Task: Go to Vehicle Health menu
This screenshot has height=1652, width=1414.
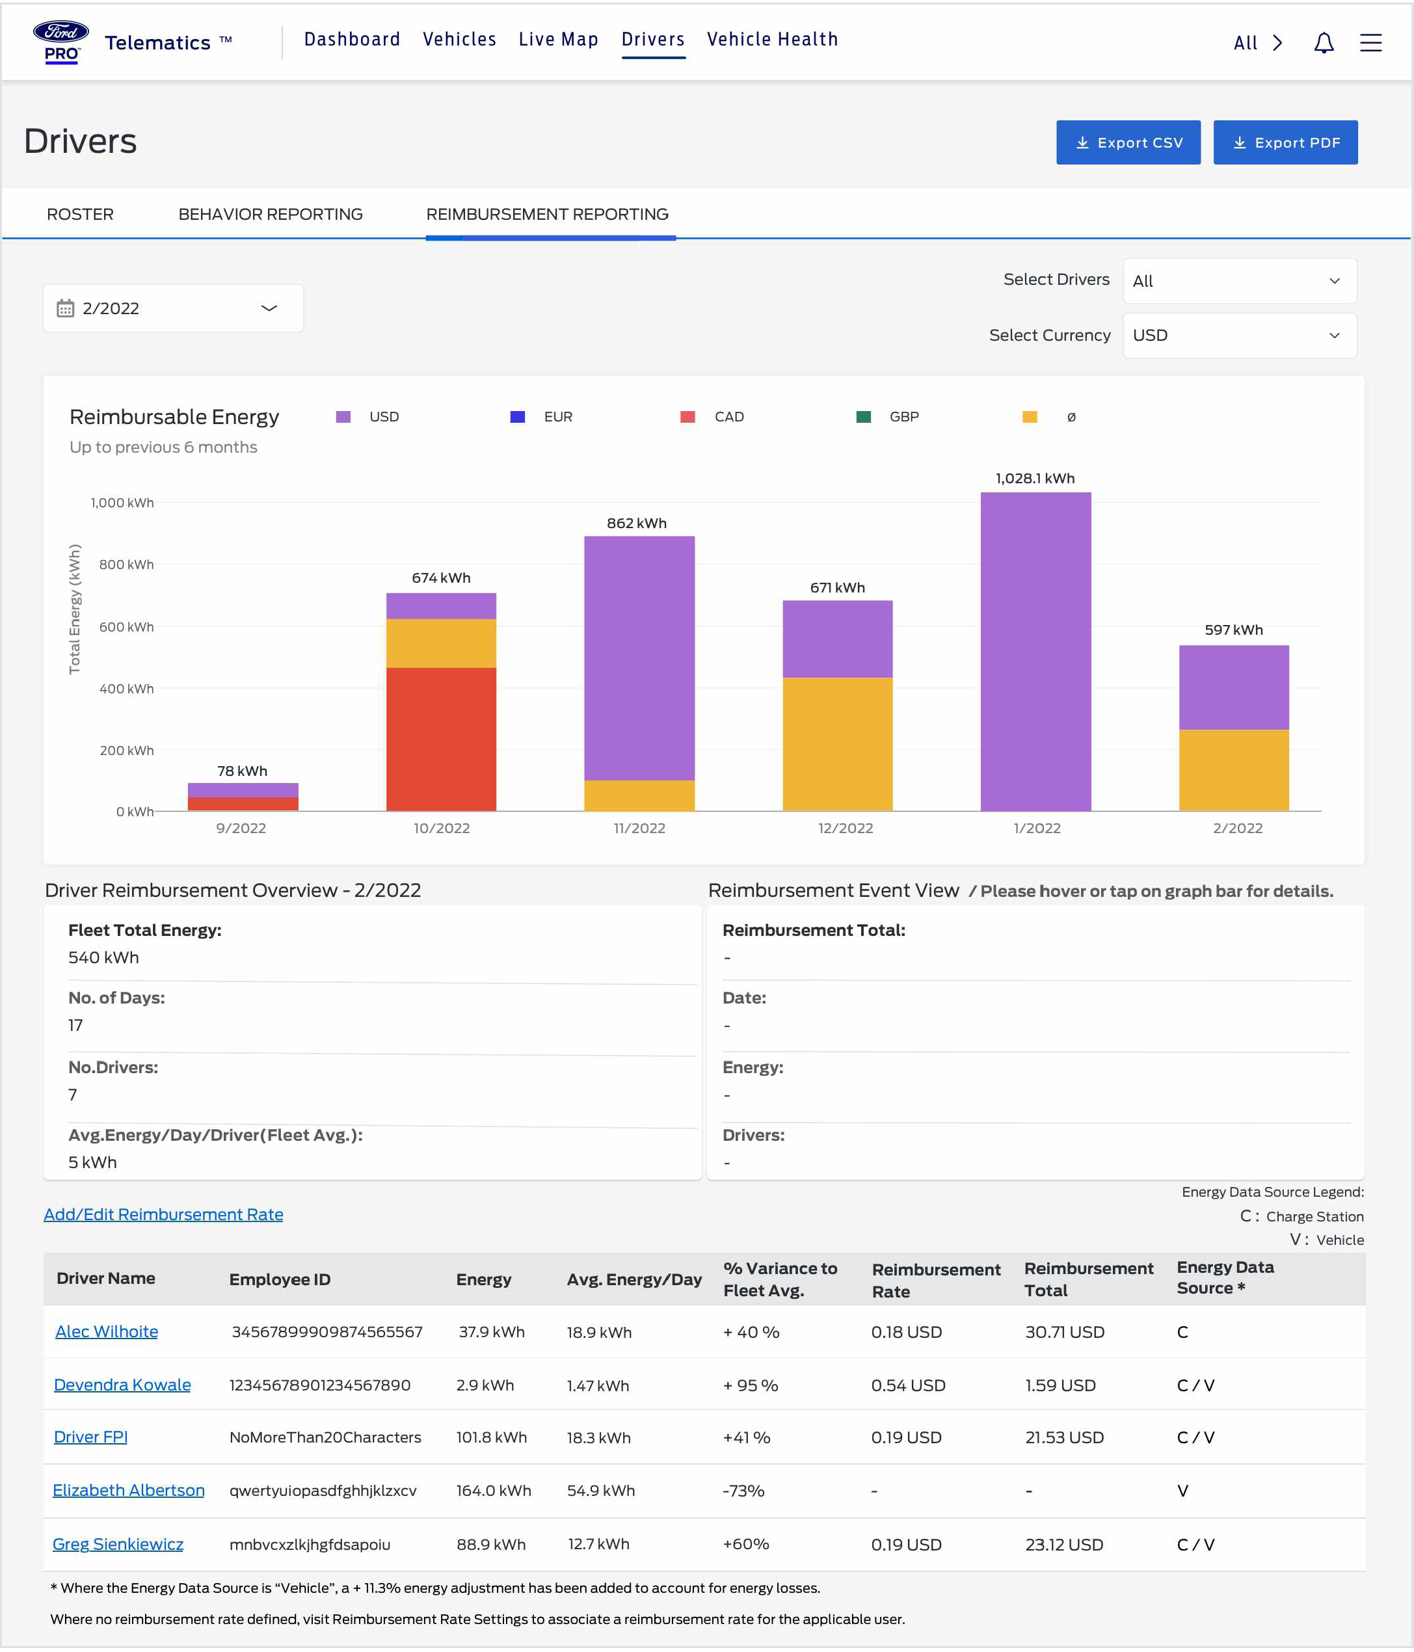Action: coord(772,40)
